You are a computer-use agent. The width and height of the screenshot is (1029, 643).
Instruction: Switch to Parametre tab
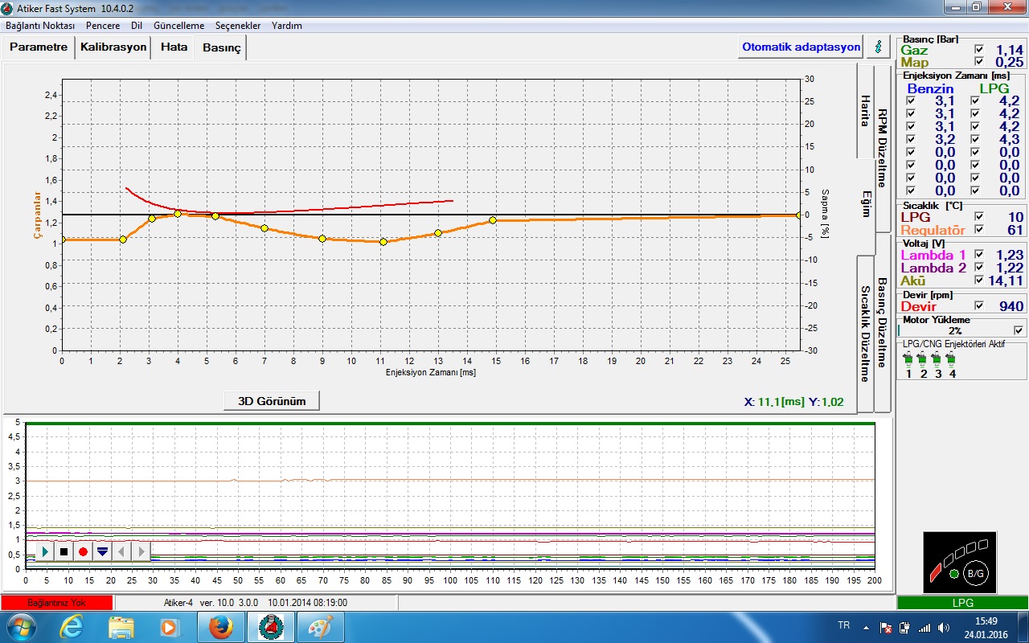click(x=39, y=47)
